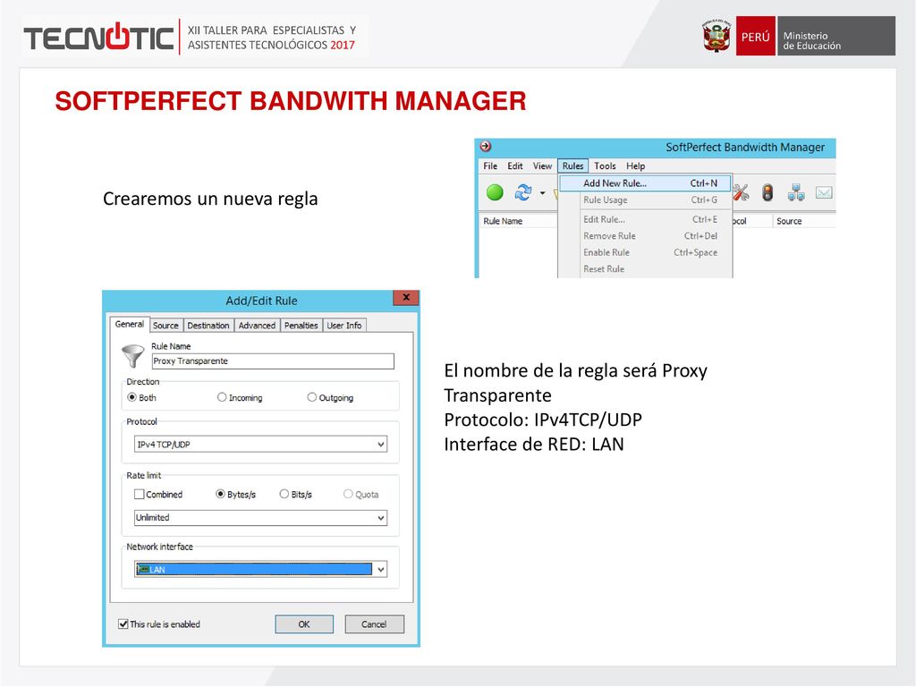Open the Edit menu

514,165
